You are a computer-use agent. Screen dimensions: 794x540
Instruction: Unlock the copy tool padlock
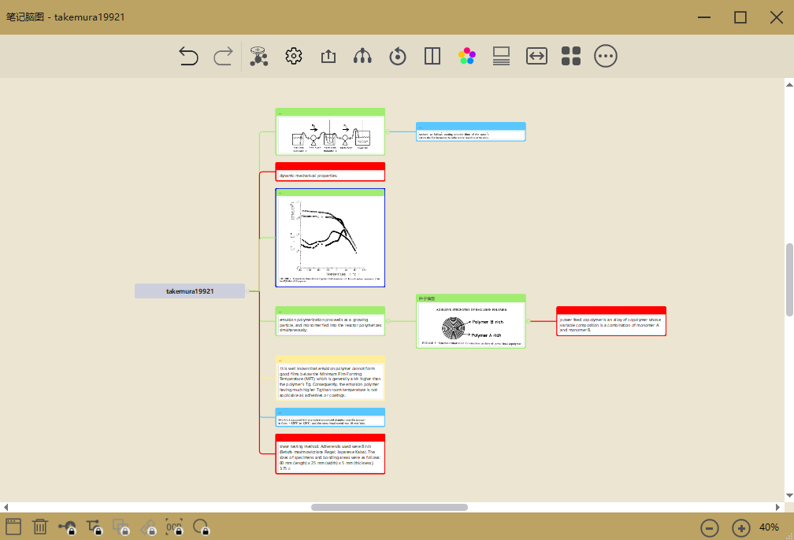coord(122,528)
